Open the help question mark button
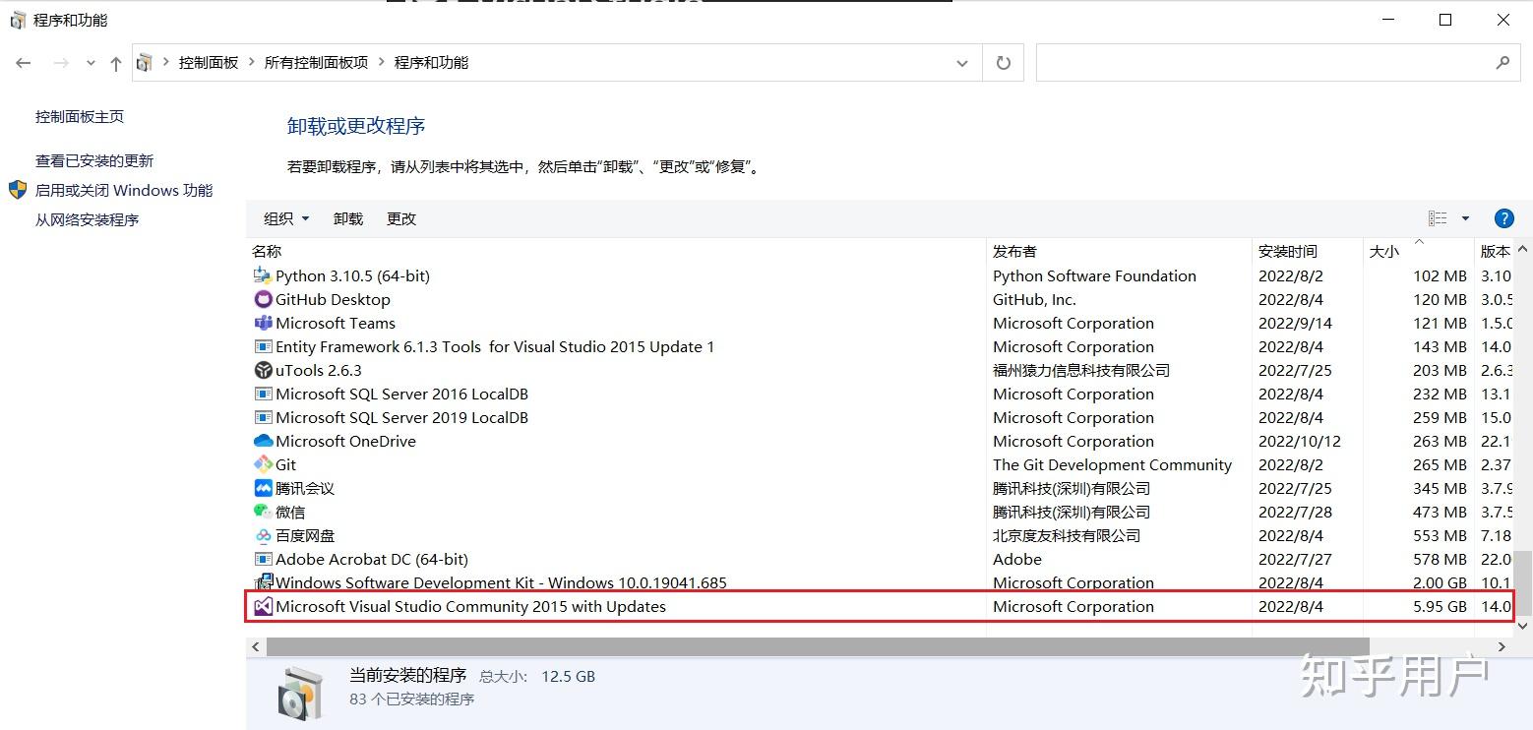 pyautogui.click(x=1503, y=218)
